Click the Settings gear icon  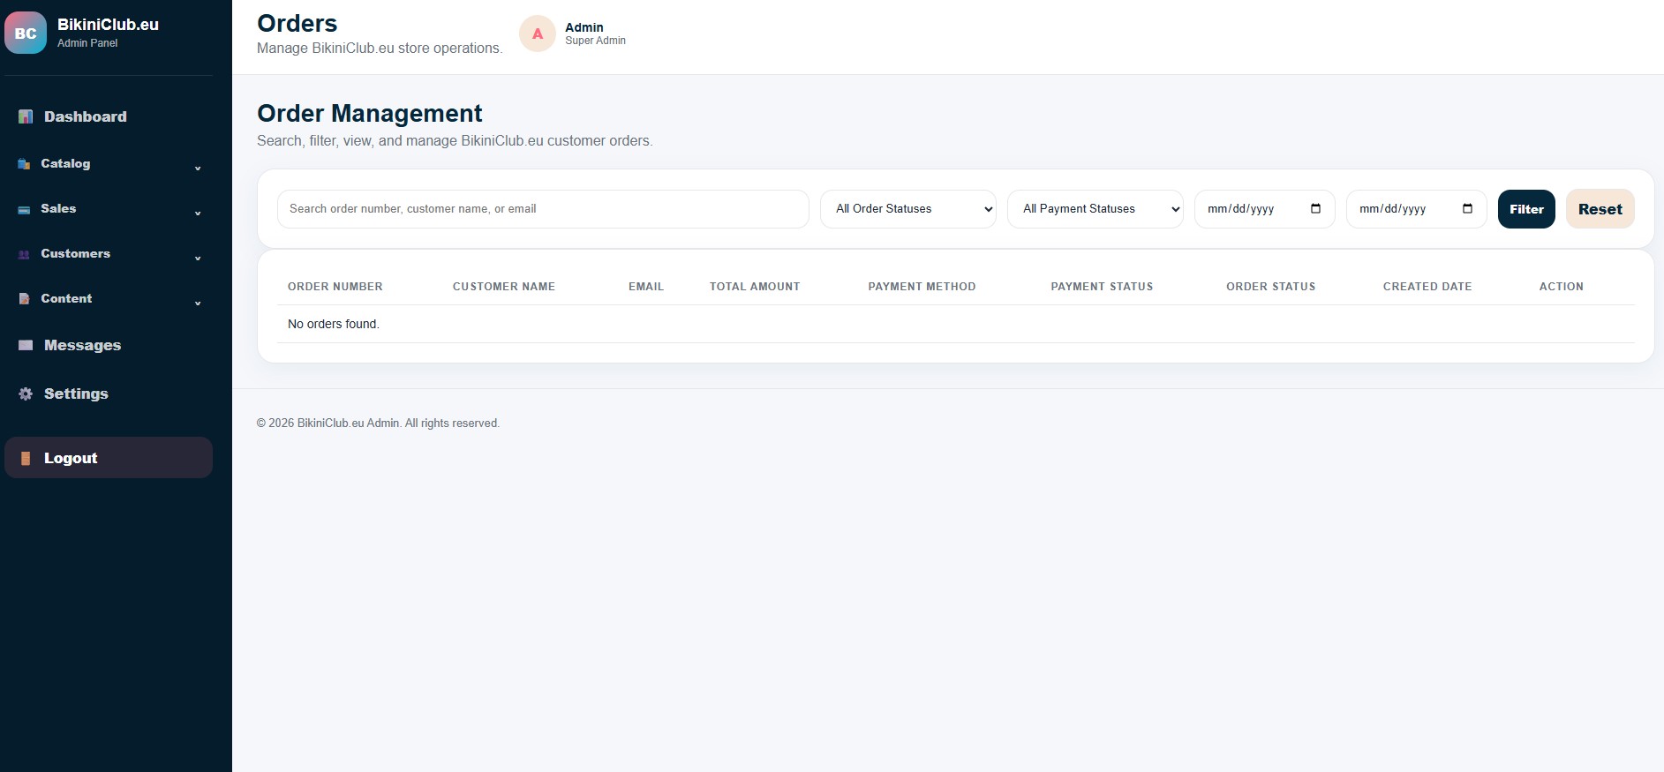click(26, 393)
